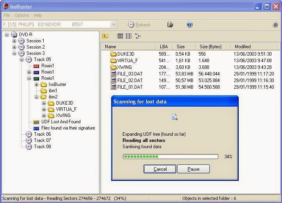Select the DVD-R disc icon in tree

tap(14, 35)
